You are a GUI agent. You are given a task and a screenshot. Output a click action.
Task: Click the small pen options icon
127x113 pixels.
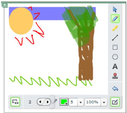(x=55, y=101)
